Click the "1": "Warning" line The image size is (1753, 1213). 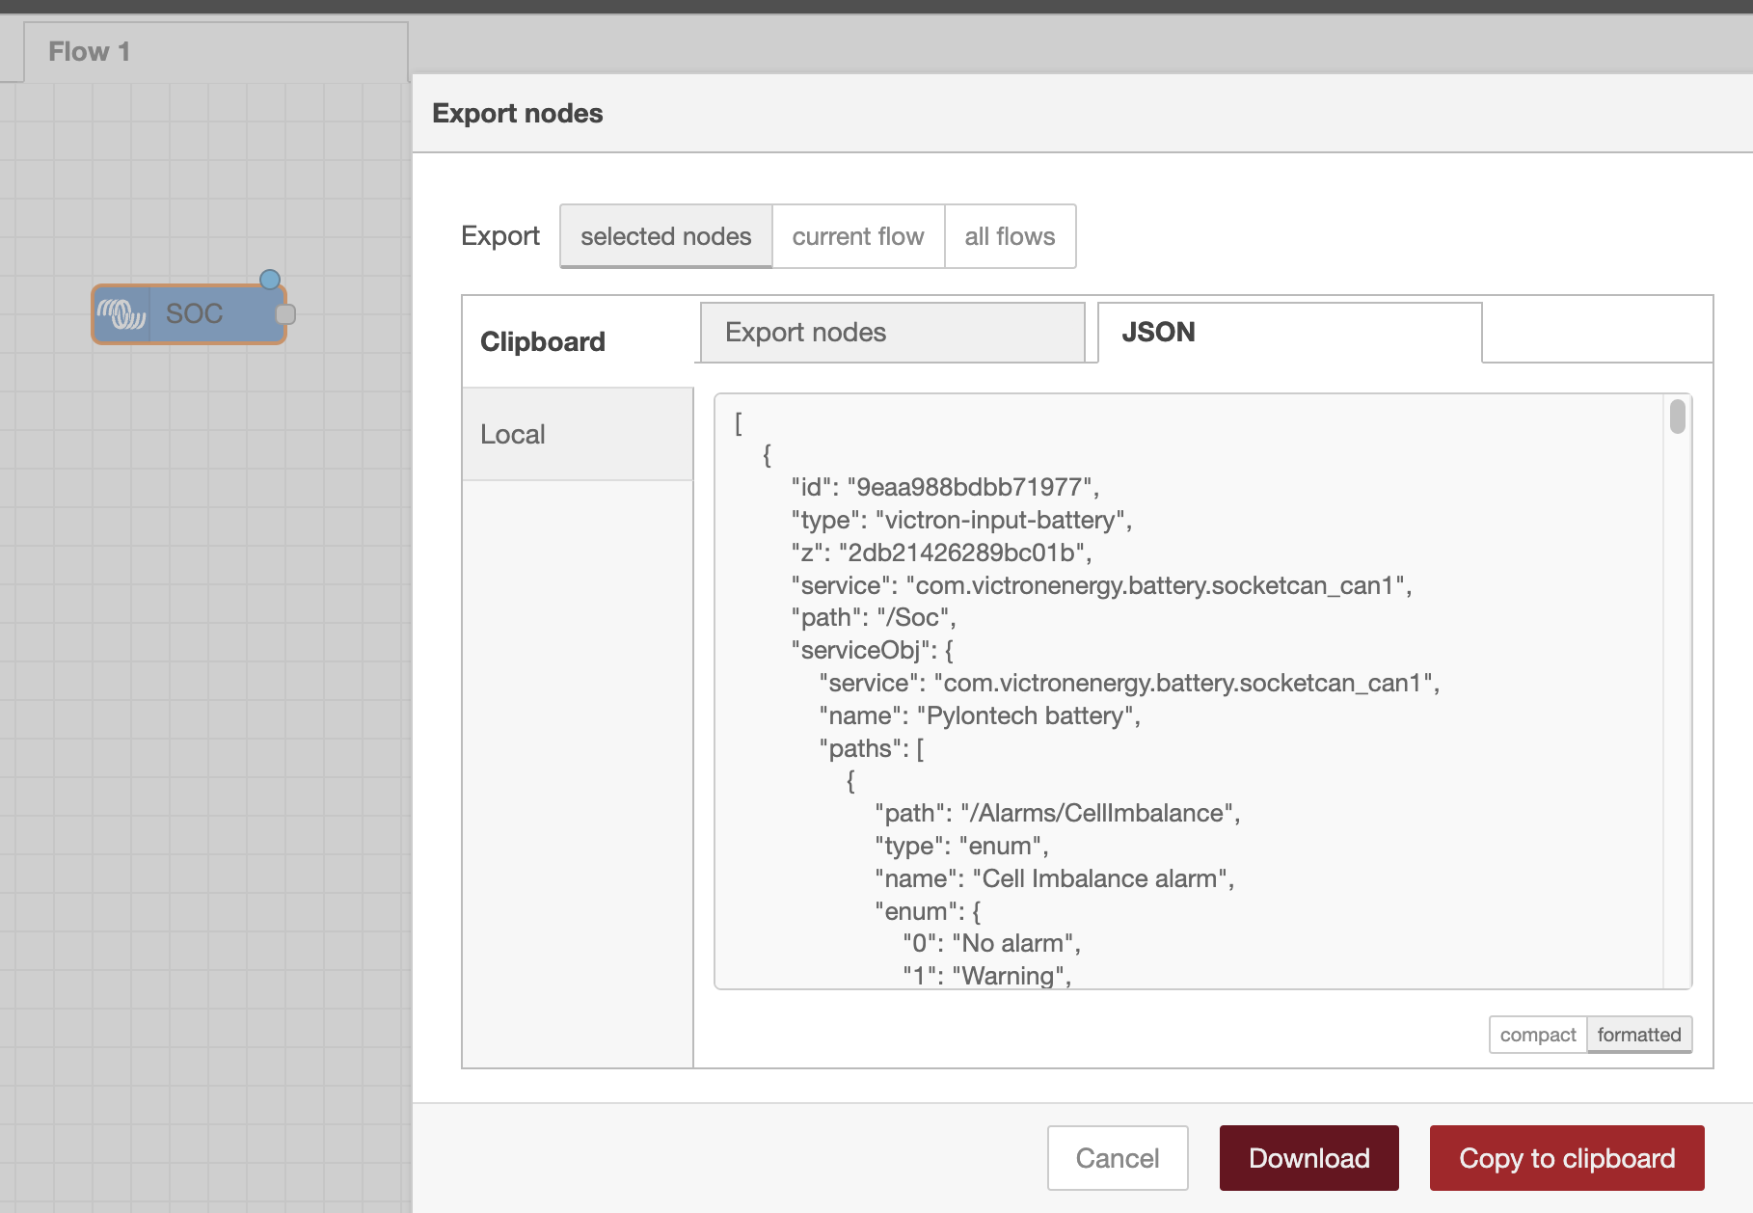987,976
